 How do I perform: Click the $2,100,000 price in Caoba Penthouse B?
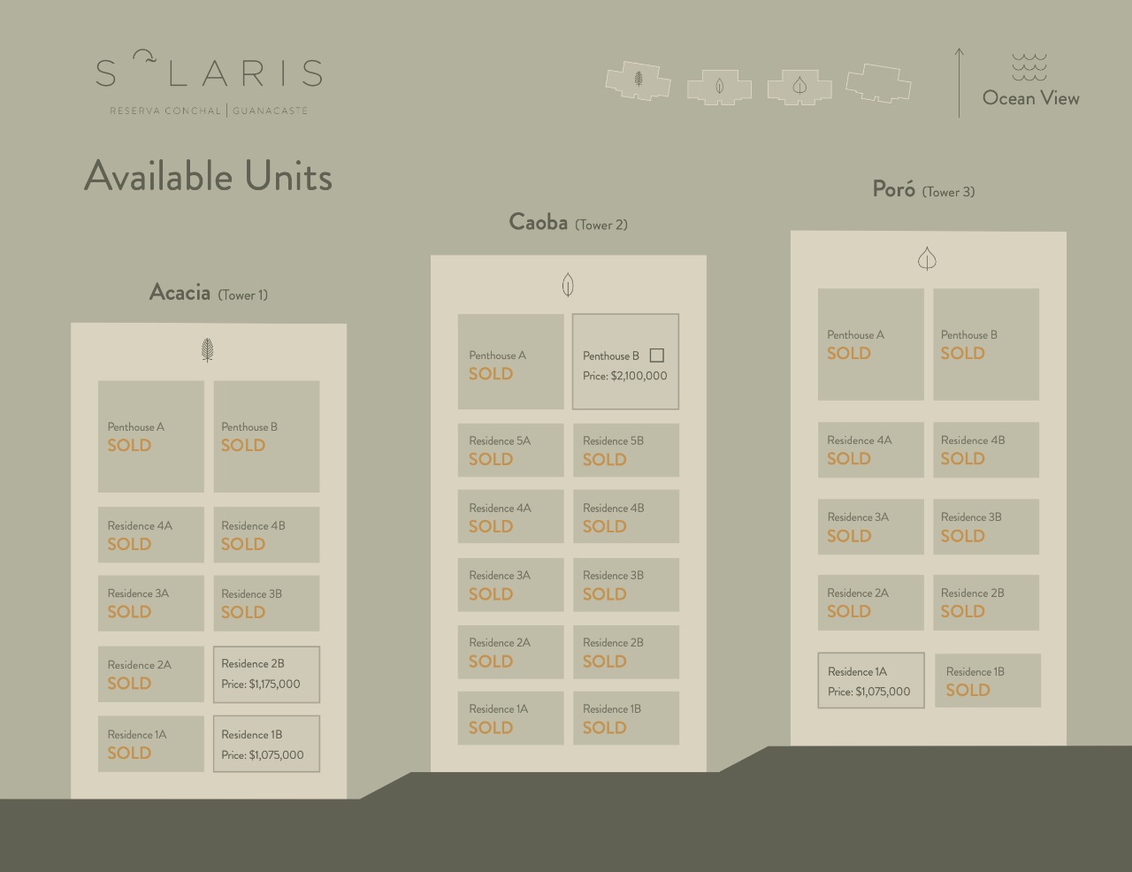click(x=639, y=376)
